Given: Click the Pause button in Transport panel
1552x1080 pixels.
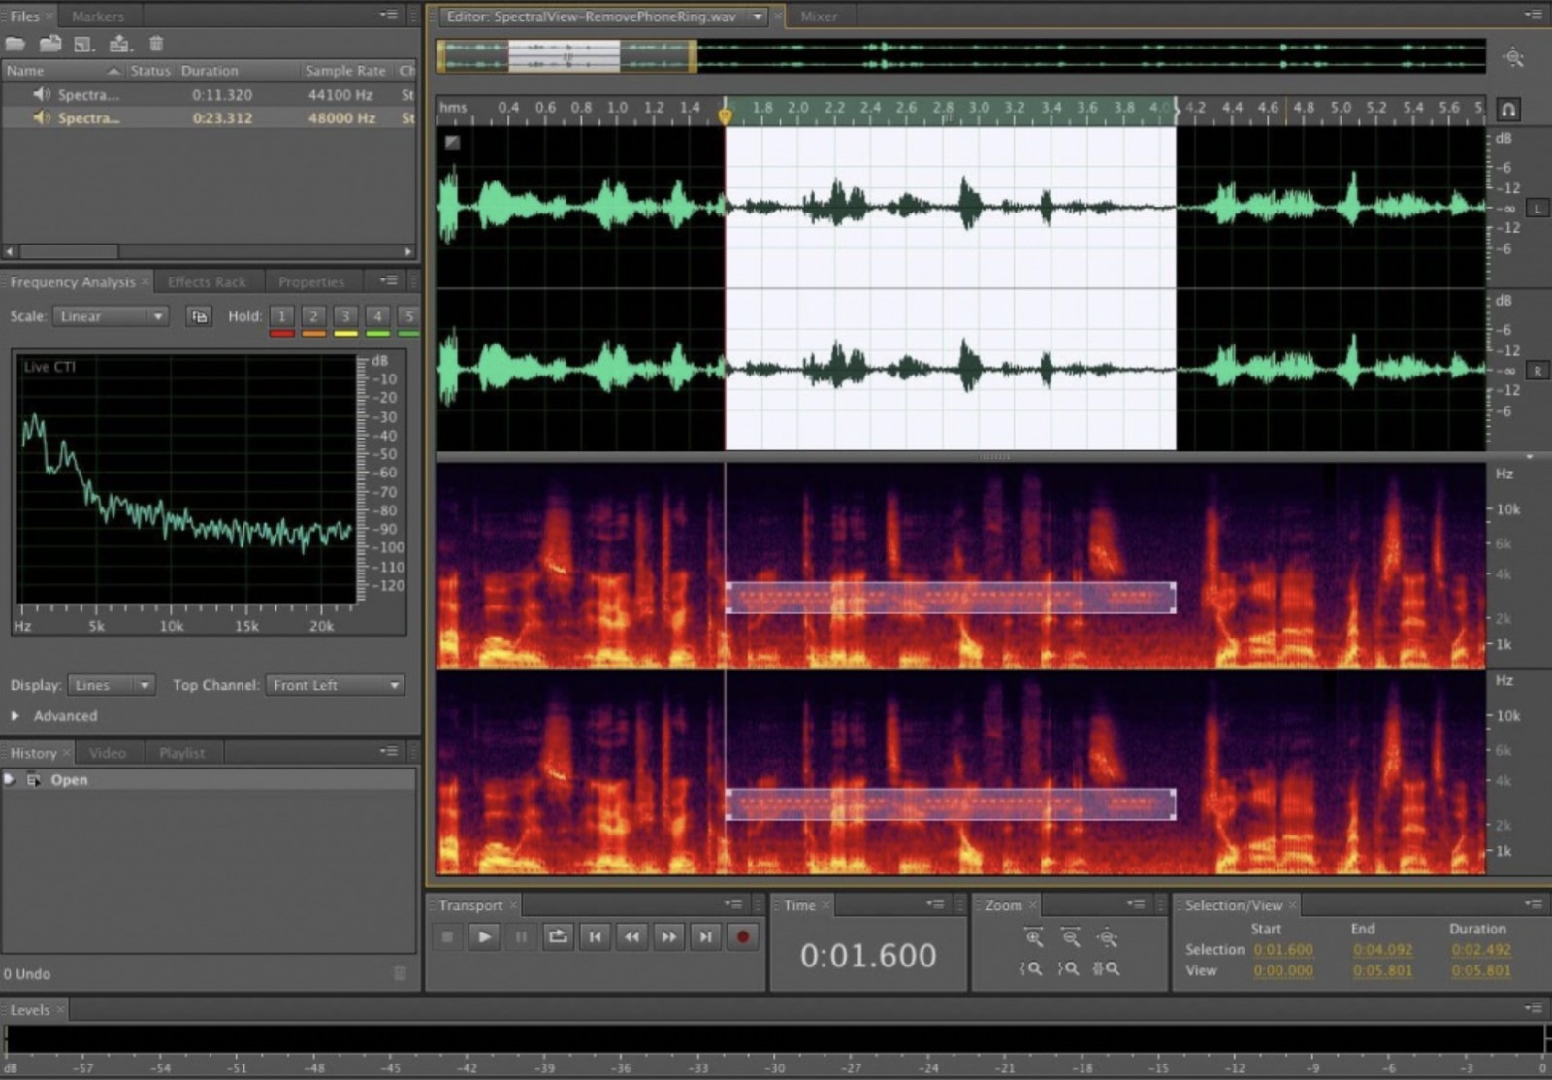Looking at the screenshot, I should [x=521, y=936].
